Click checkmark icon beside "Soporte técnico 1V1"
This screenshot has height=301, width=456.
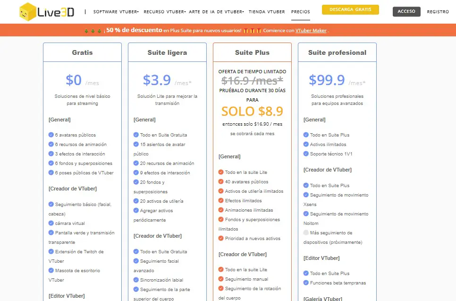coord(306,154)
